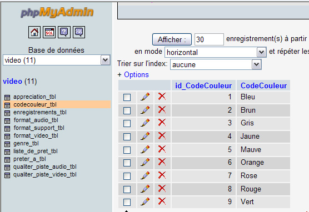Viewport: 309px width, 212px height.
Task: Open the video (11) database dropdown
Action: (57, 60)
